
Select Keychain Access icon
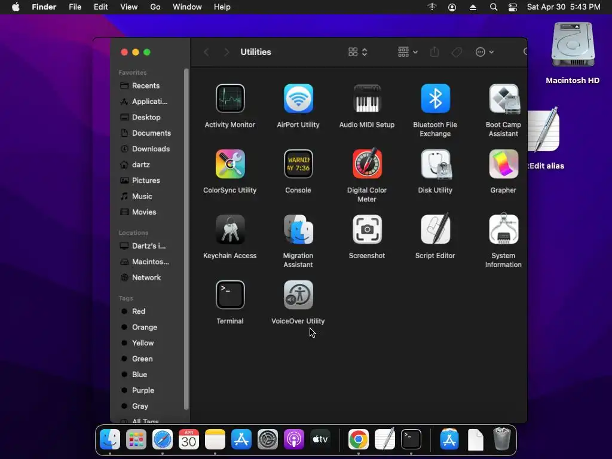(230, 229)
